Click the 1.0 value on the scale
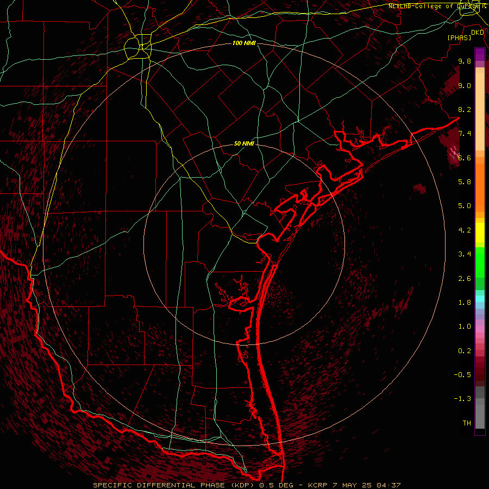489x489 pixels. click(x=465, y=327)
